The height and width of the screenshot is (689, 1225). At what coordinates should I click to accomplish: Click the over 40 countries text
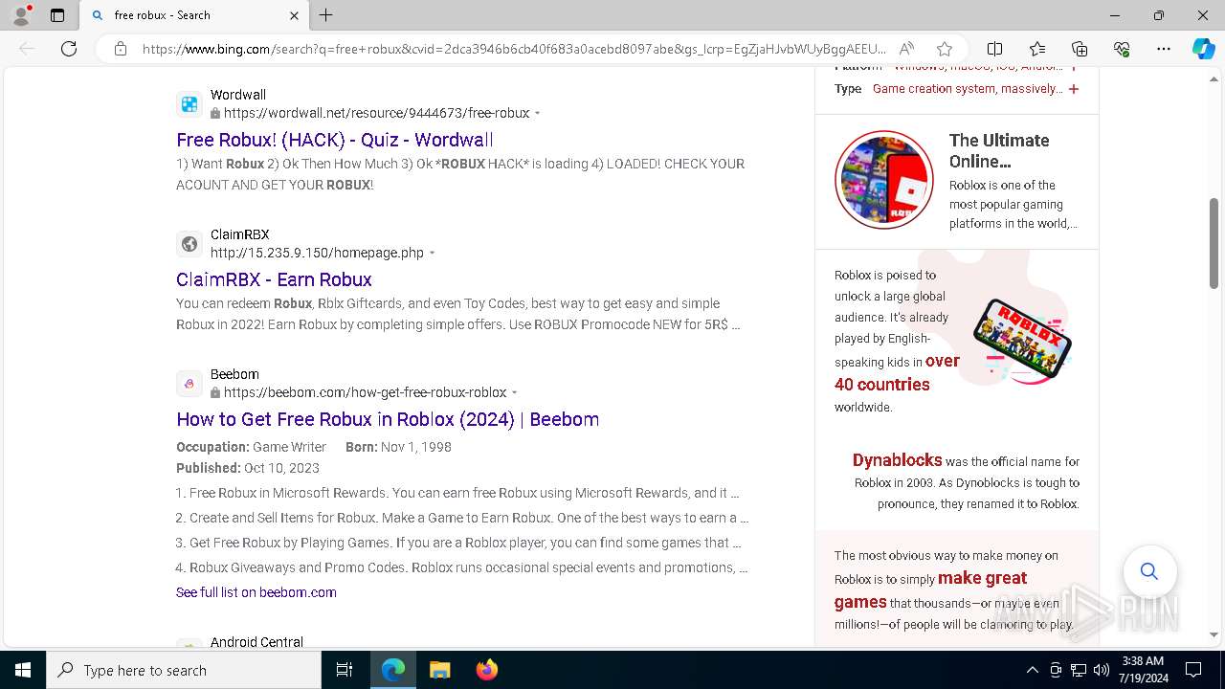897,372
